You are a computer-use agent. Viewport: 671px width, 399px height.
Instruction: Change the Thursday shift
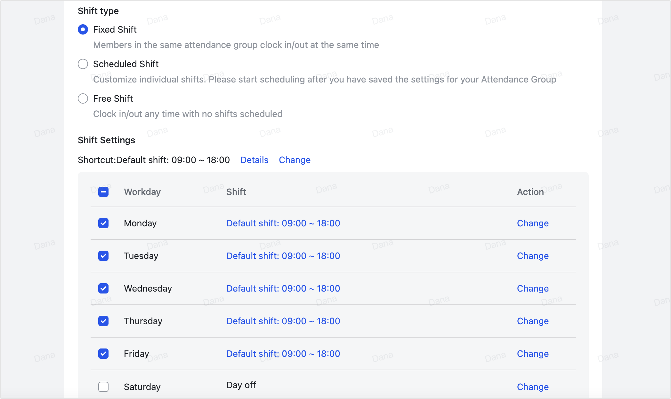[x=533, y=321]
